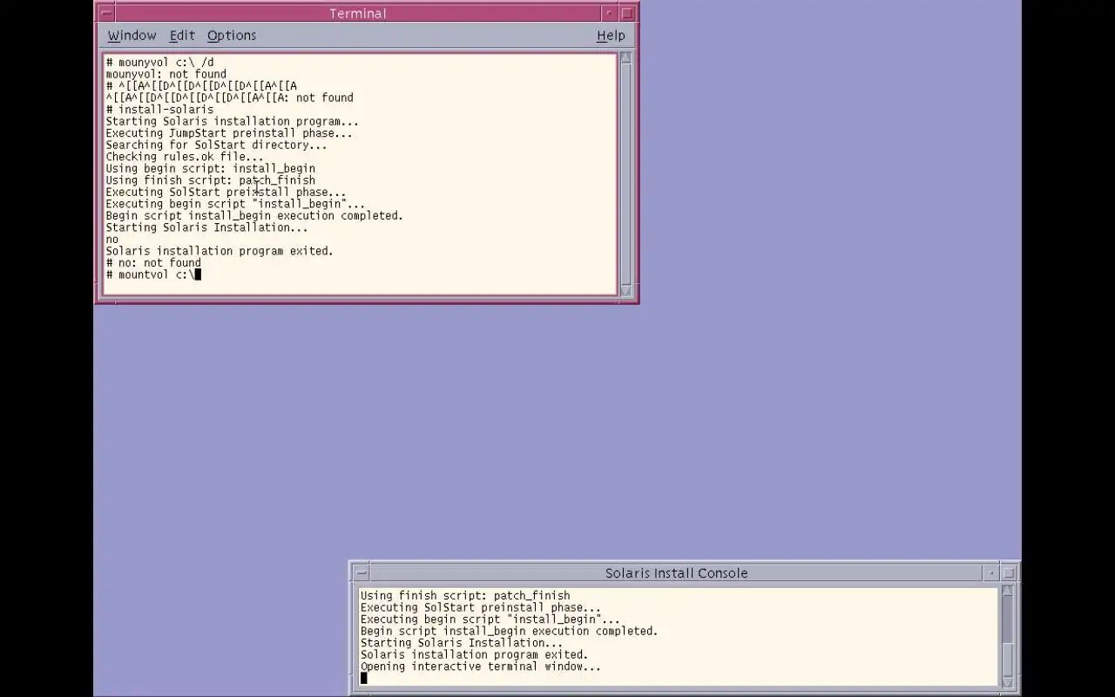Click the Solaris Install Console title bar
1115x697 pixels.
click(677, 573)
